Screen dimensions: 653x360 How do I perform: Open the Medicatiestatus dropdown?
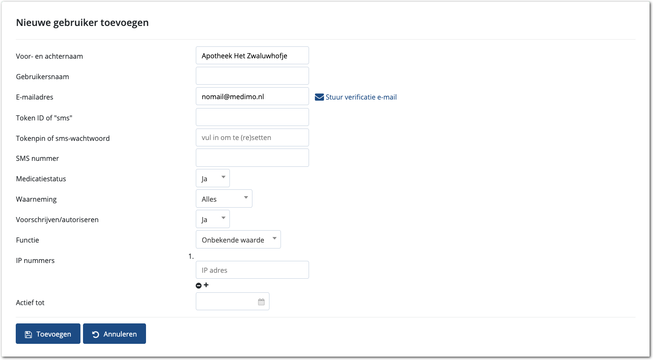[x=213, y=178]
